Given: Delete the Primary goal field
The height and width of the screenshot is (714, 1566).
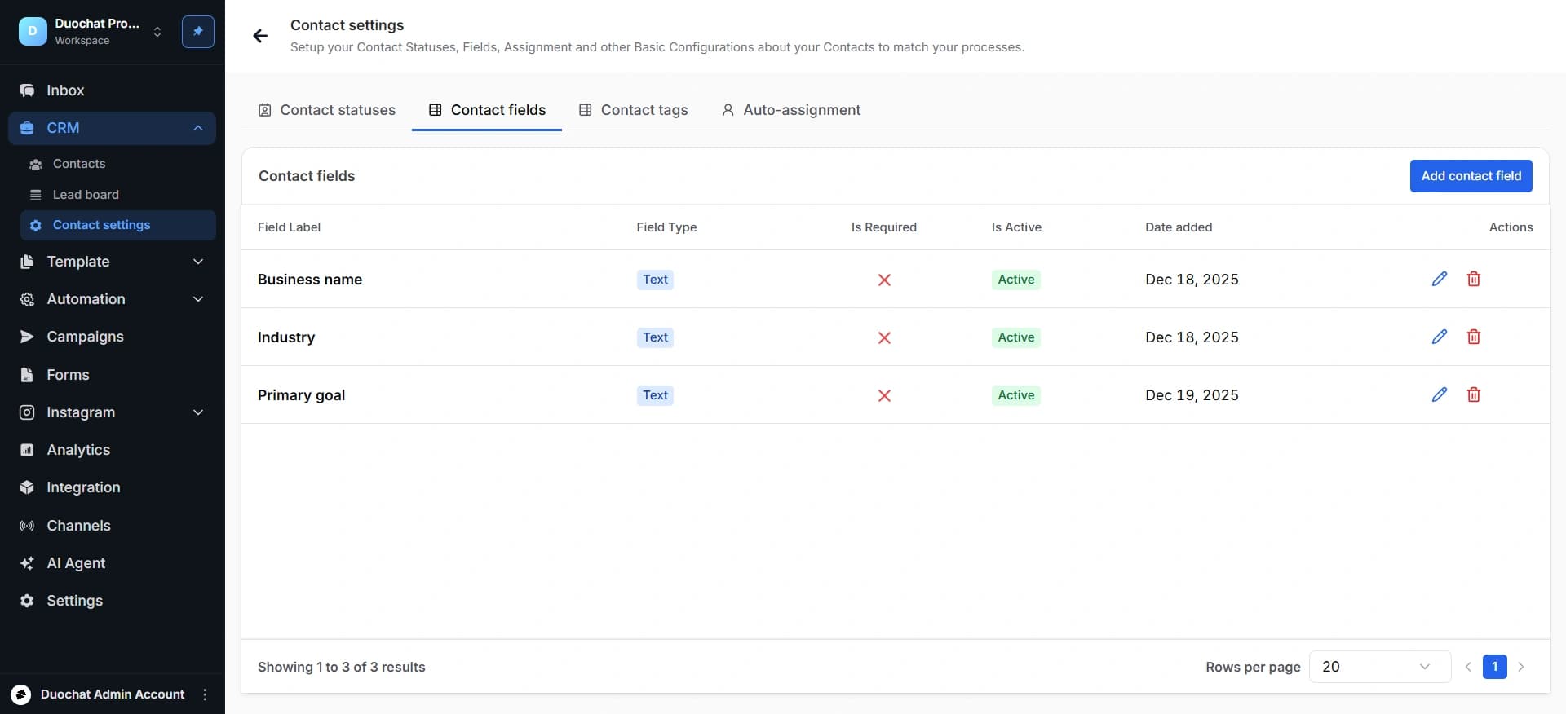Looking at the screenshot, I should click(x=1474, y=394).
